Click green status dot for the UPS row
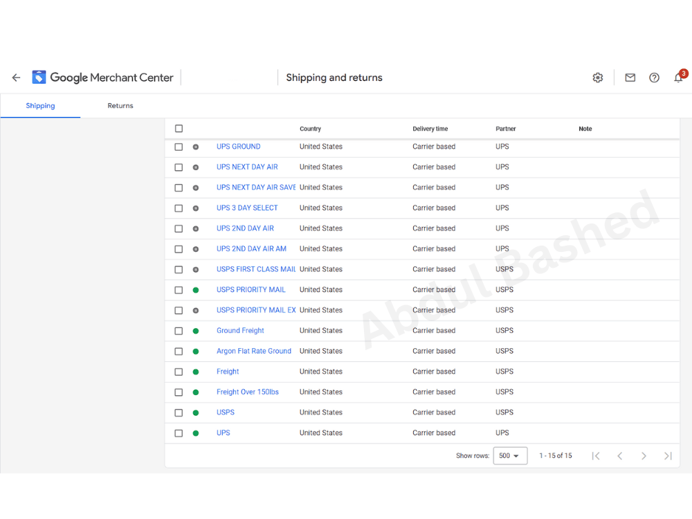Screen dimensions: 692x519 (x=196, y=433)
